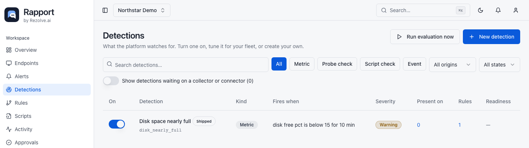Open Approvals in the sidebar

[47, 142]
